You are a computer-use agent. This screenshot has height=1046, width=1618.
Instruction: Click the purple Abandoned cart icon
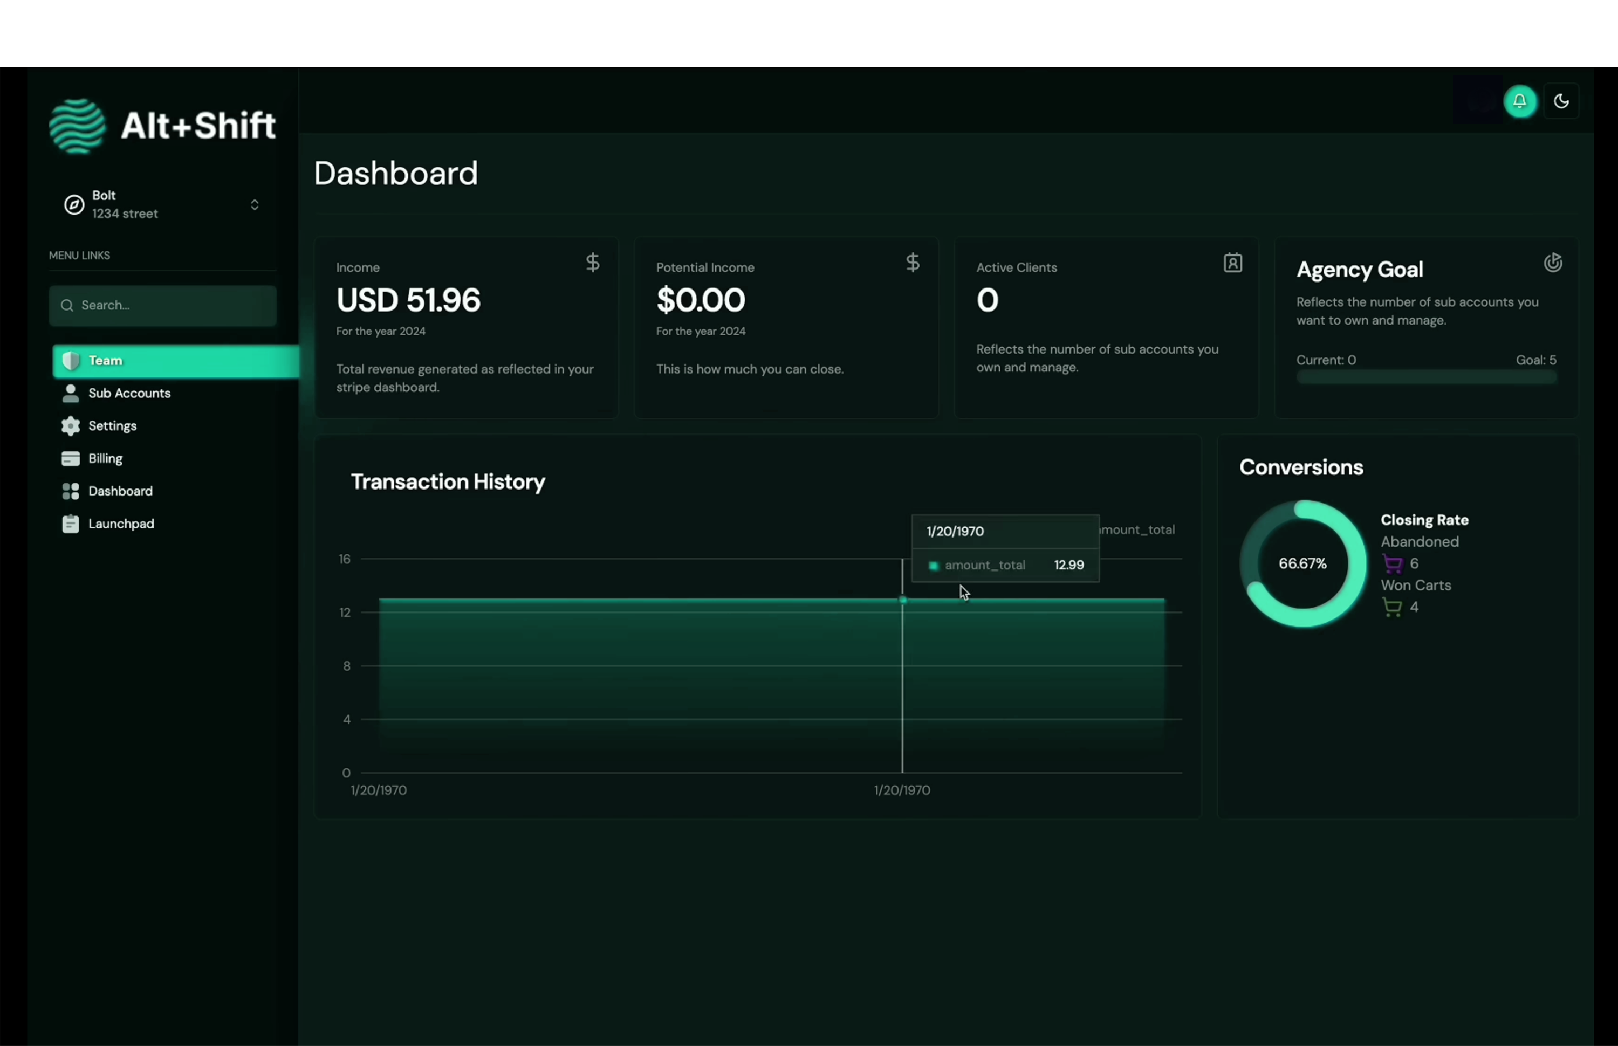tap(1392, 564)
